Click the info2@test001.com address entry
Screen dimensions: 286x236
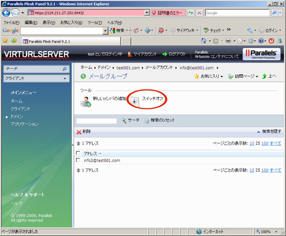102,160
